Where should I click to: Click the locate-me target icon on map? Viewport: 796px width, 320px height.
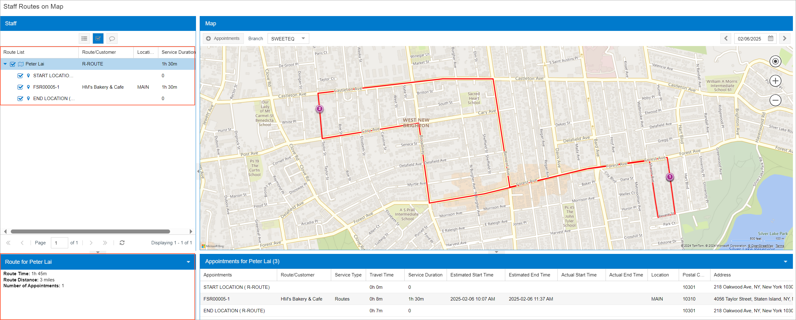pos(775,61)
